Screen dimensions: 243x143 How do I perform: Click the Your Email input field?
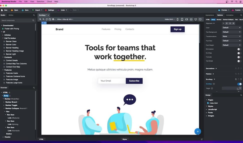point(112,81)
